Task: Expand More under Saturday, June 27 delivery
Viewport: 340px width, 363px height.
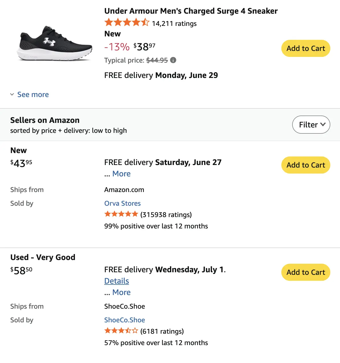Action: [x=121, y=174]
